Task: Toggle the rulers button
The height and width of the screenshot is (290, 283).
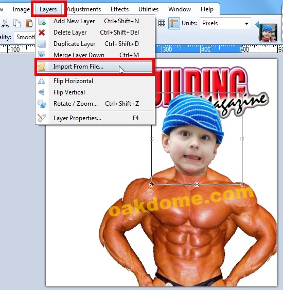Action: (174, 23)
